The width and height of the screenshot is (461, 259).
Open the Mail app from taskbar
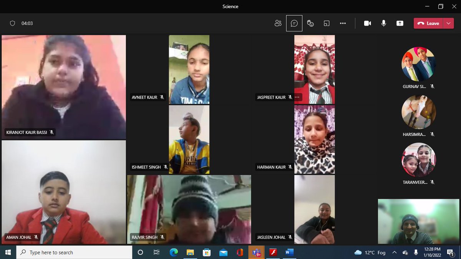223,252
